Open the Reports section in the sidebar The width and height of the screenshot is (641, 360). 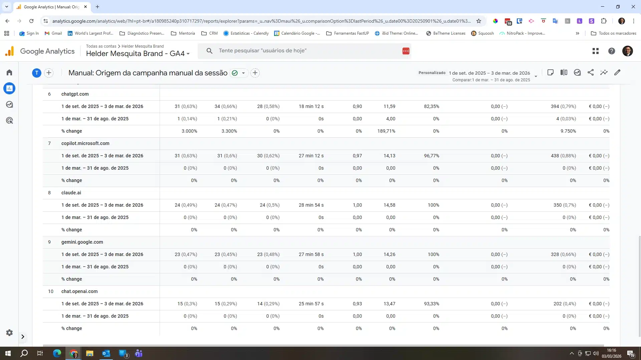click(9, 88)
